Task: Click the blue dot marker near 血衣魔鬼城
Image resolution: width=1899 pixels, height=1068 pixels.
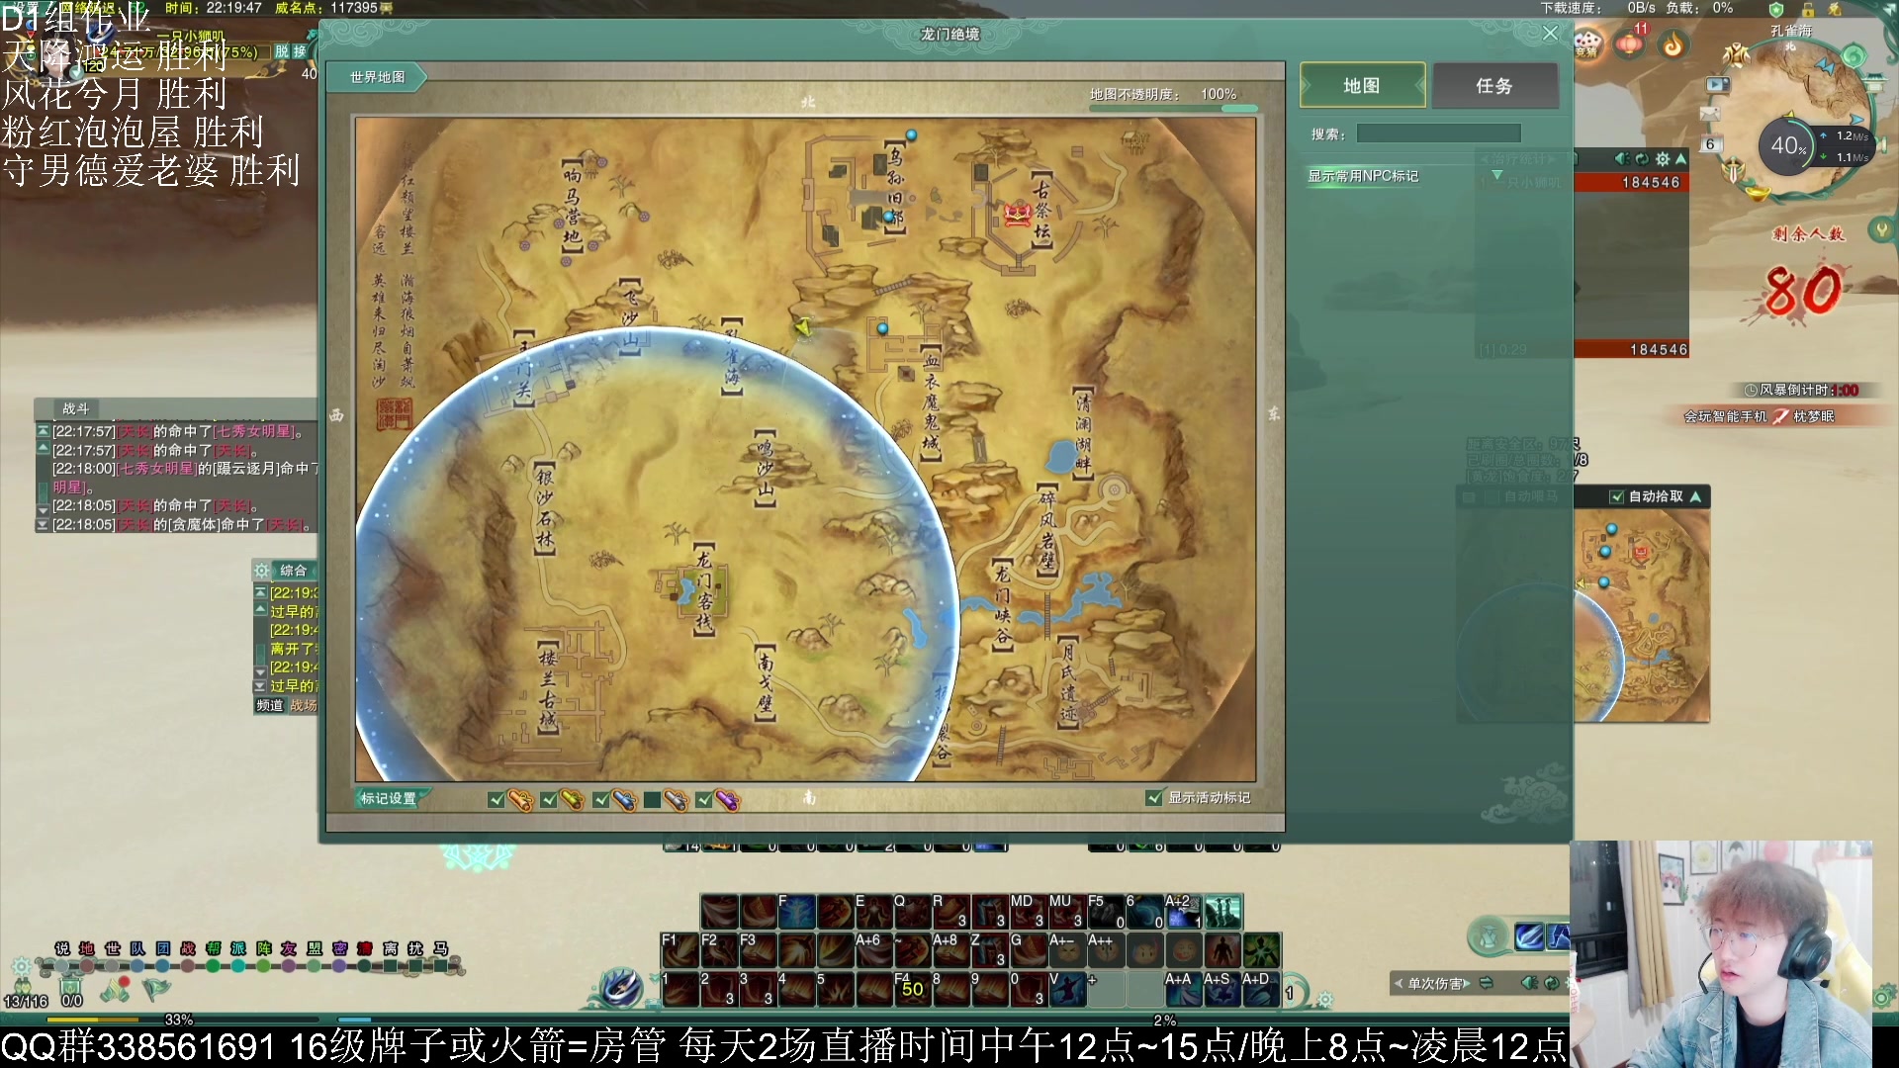Action: (x=882, y=328)
